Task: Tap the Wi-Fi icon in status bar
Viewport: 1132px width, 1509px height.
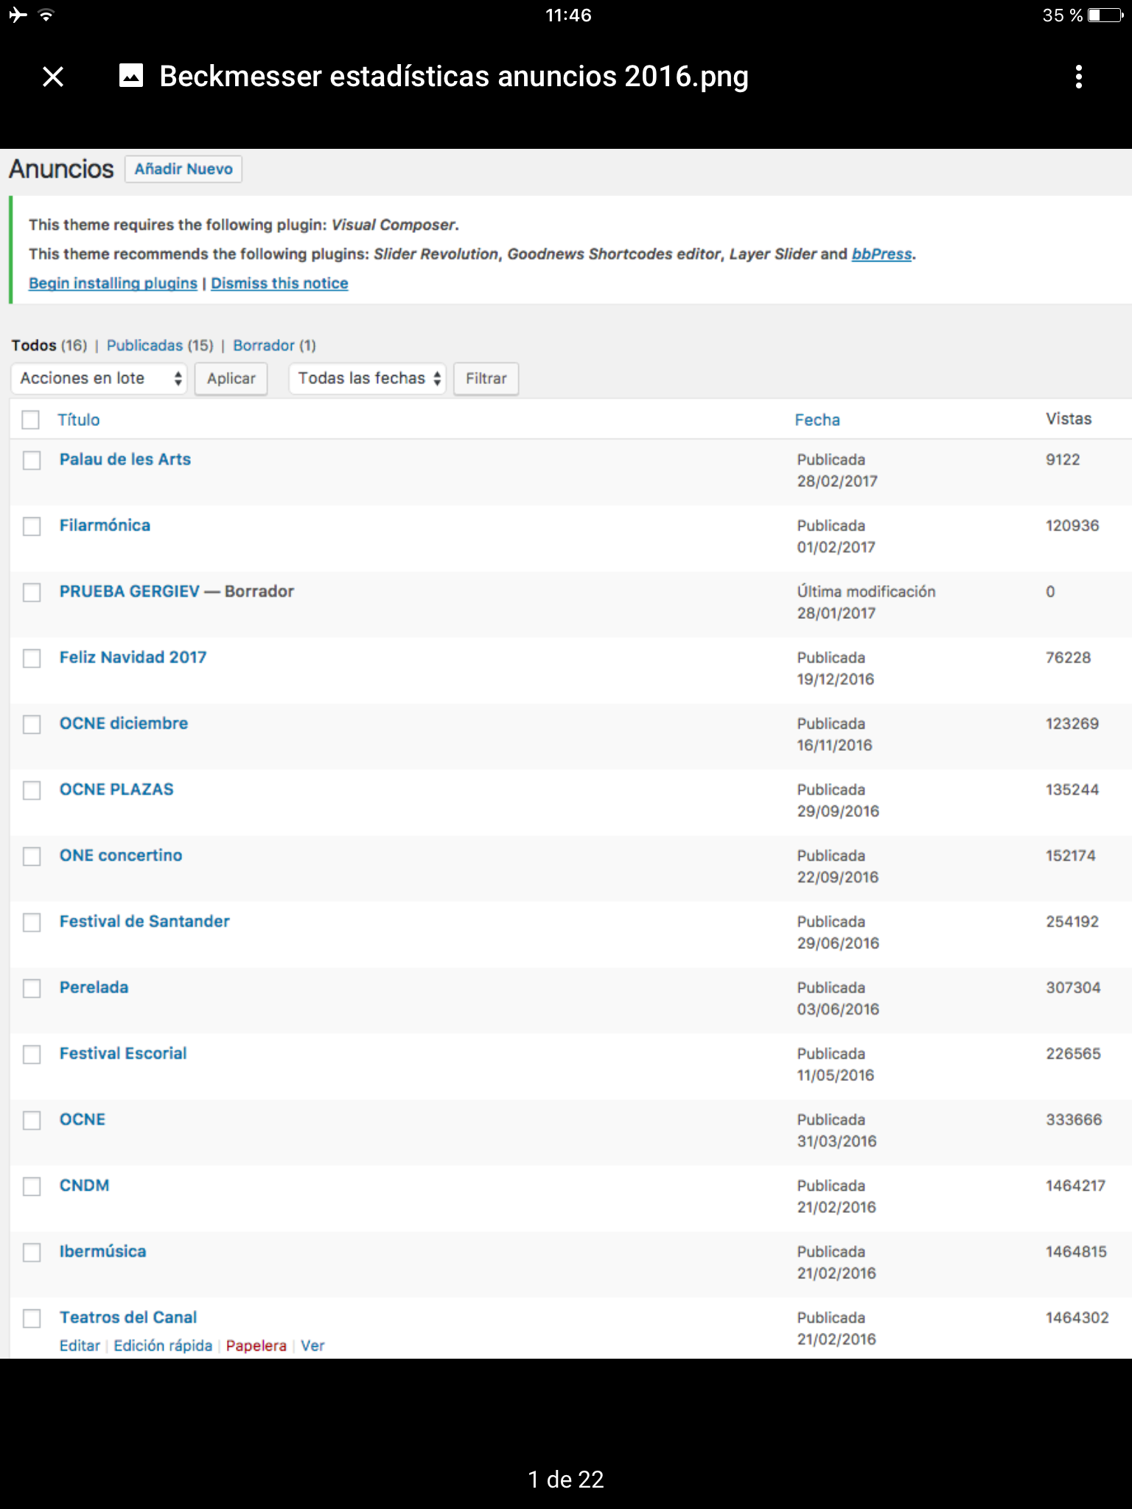Action: [x=46, y=15]
